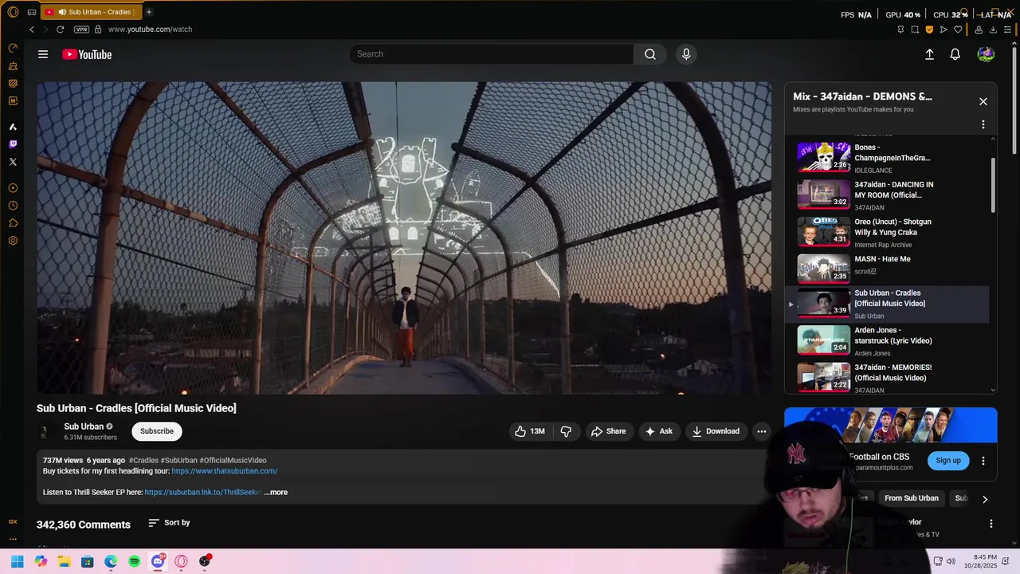Open X (Twitter) panel in sidebar

click(13, 162)
